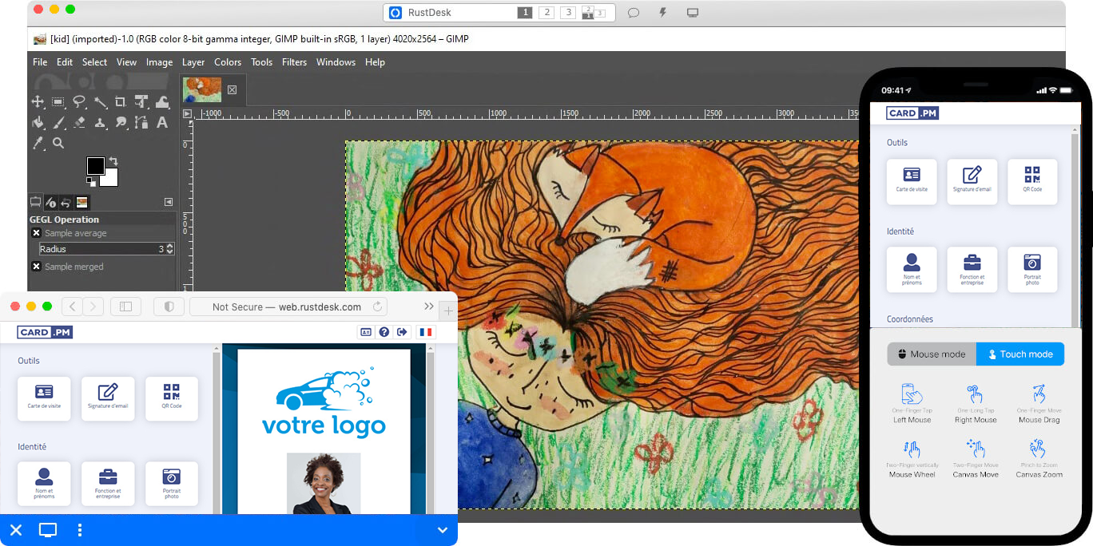This screenshot has height=546, width=1093.
Task: Open the ruler corner menu button
Action: point(188,113)
